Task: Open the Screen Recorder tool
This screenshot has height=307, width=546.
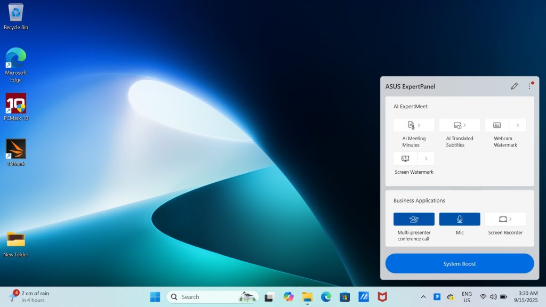Action: click(505, 219)
